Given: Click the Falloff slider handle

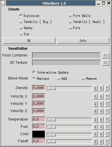Looking at the screenshot, I should (51, 142).
